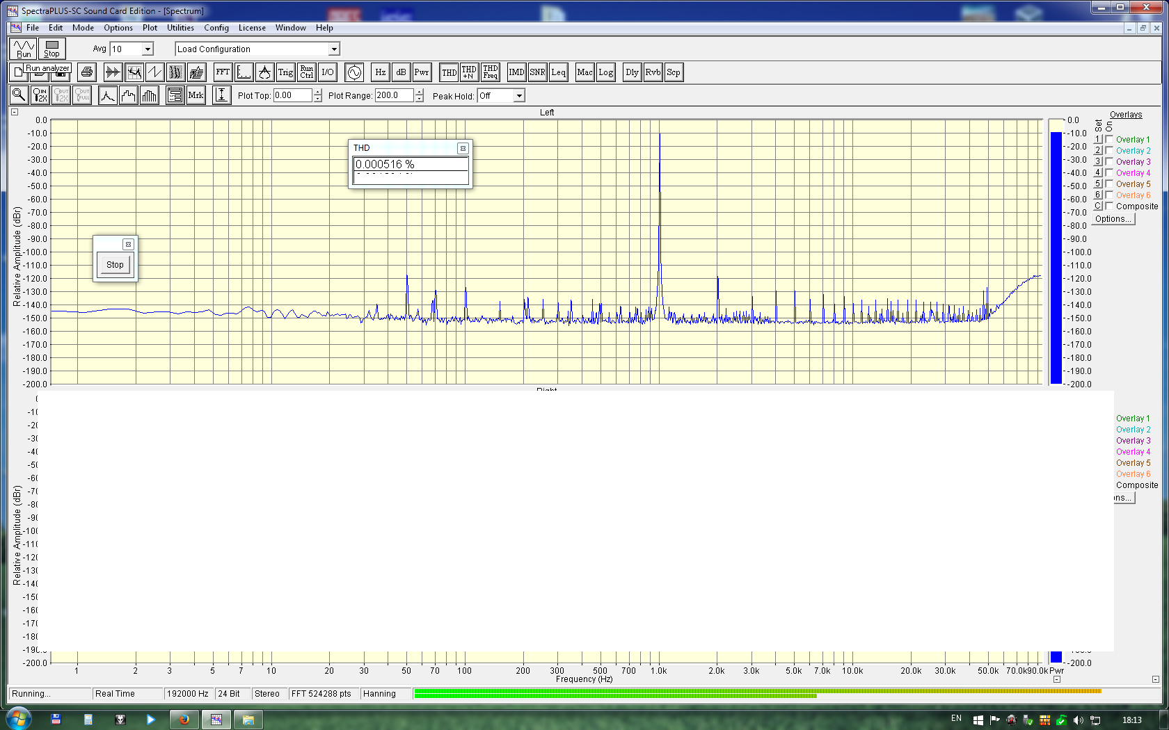Open the Peak Hold dropdown
The width and height of the screenshot is (1169, 730).
click(519, 96)
